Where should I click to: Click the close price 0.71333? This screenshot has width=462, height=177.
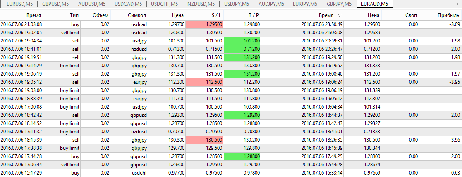(x=372, y=132)
